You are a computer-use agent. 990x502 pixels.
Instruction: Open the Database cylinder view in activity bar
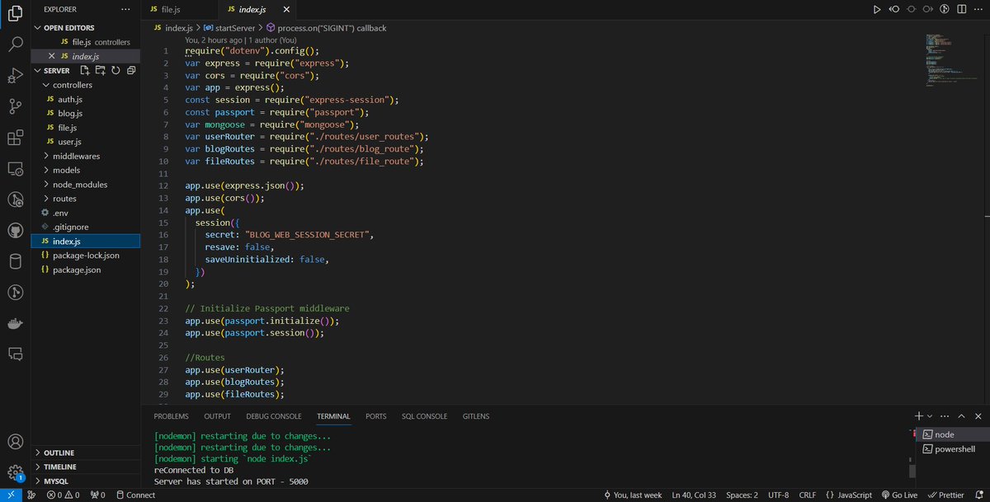click(15, 261)
